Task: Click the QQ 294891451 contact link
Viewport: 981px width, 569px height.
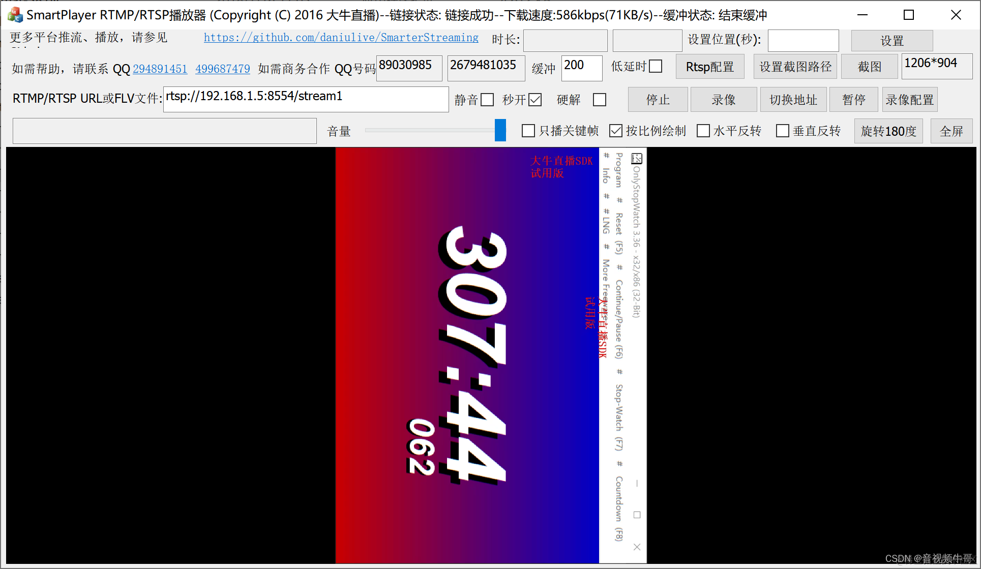Action: pos(160,69)
